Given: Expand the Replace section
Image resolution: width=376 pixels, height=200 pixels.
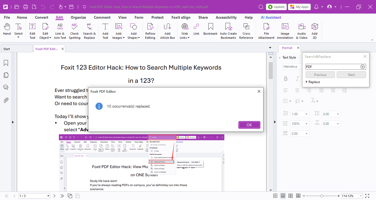Looking at the screenshot, I should [x=313, y=82].
